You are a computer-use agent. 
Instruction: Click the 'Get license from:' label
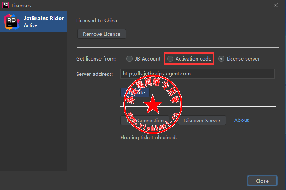(96, 59)
